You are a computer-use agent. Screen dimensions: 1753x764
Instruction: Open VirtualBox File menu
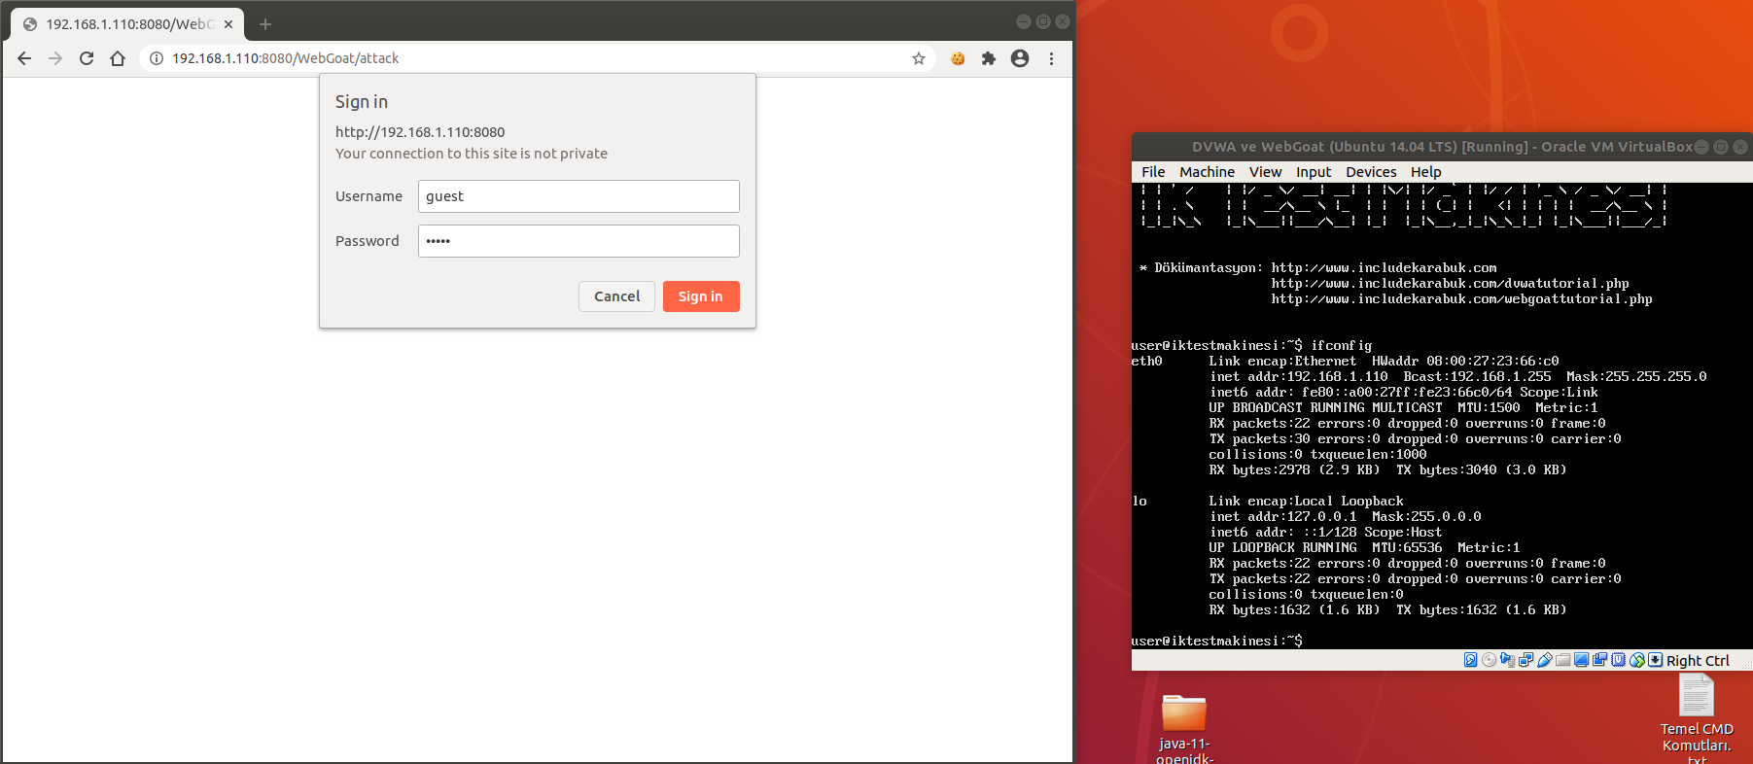pos(1153,172)
